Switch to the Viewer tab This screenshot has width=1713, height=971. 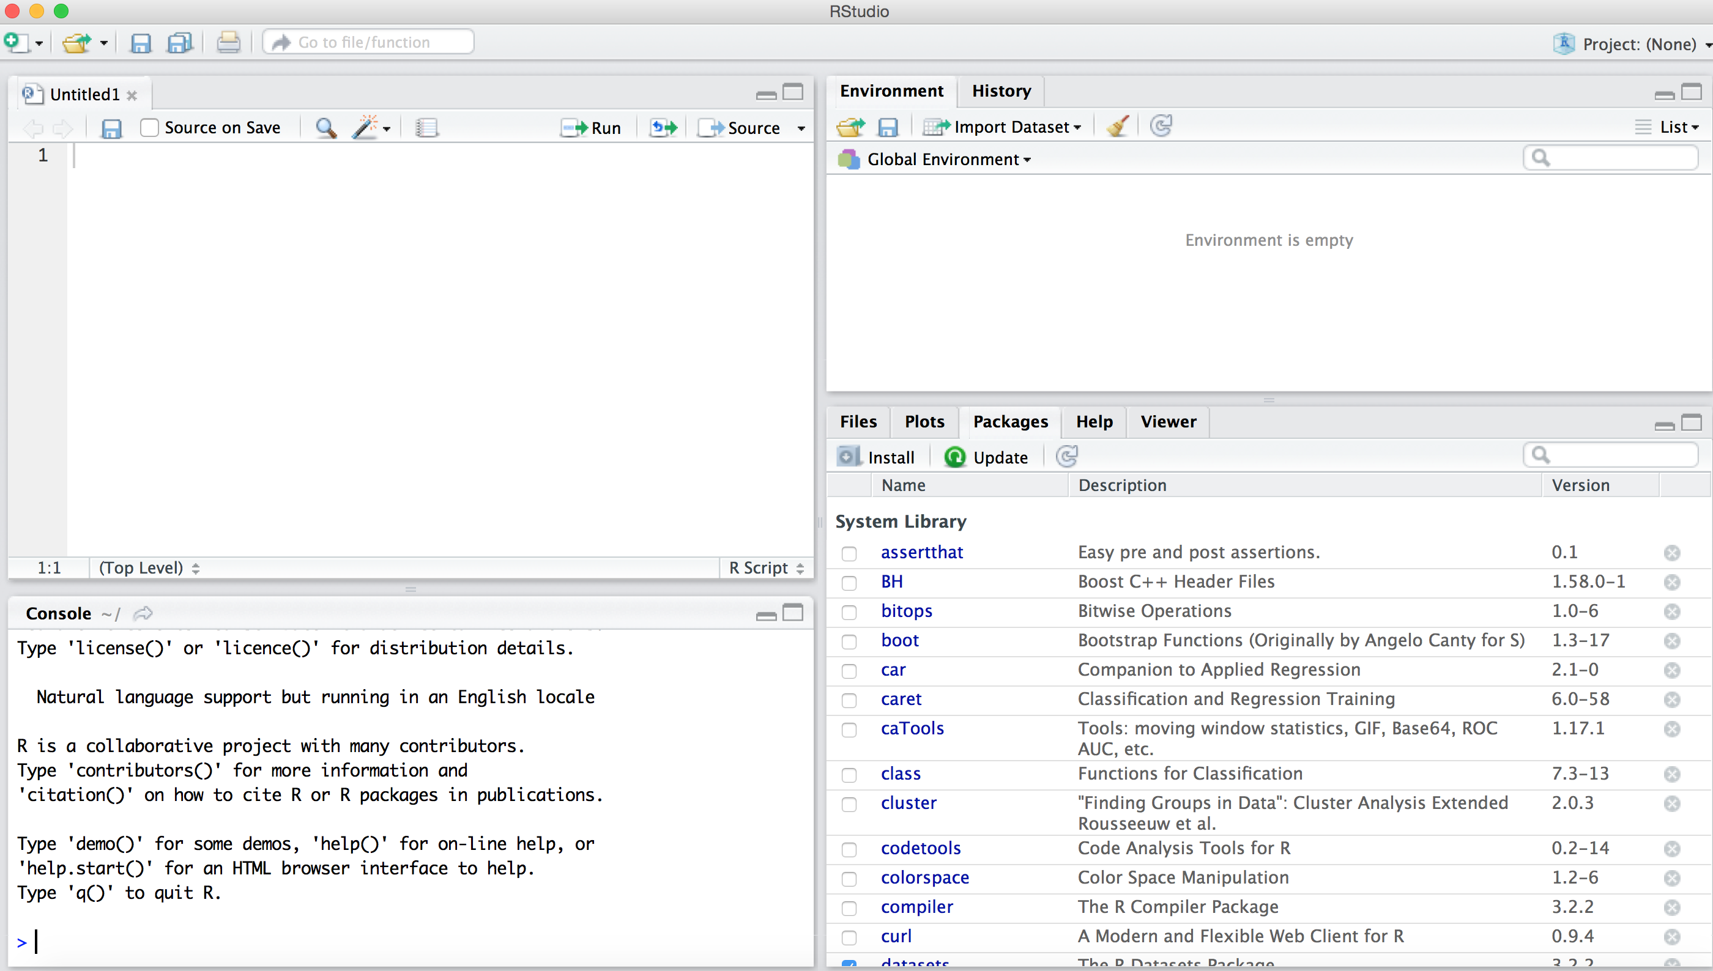pos(1168,421)
